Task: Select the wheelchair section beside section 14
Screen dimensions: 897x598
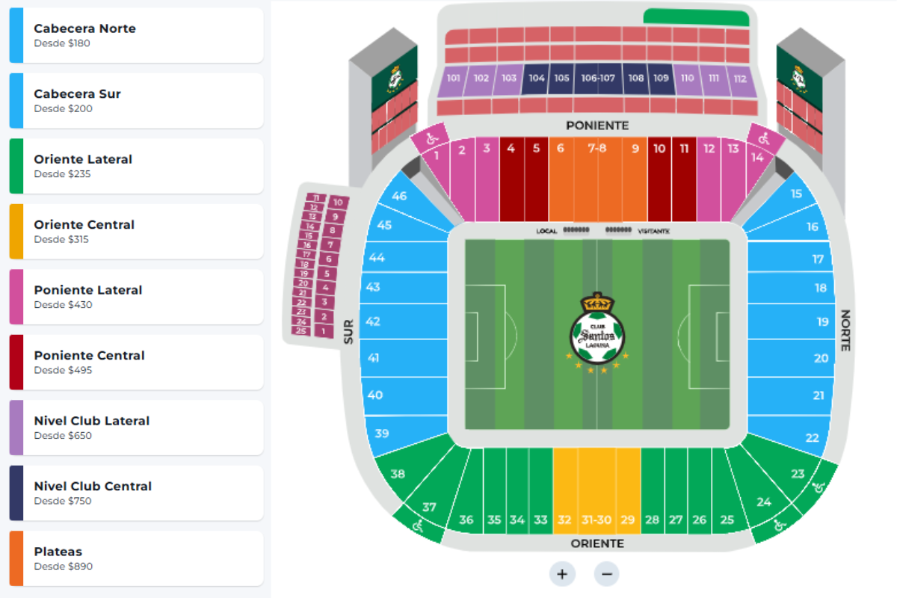Action: [763, 138]
